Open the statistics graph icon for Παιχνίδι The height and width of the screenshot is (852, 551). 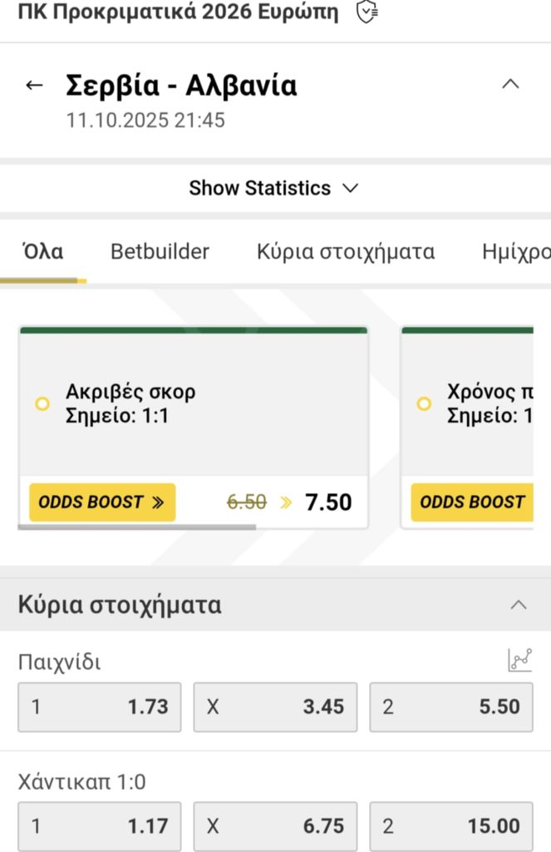tap(519, 661)
